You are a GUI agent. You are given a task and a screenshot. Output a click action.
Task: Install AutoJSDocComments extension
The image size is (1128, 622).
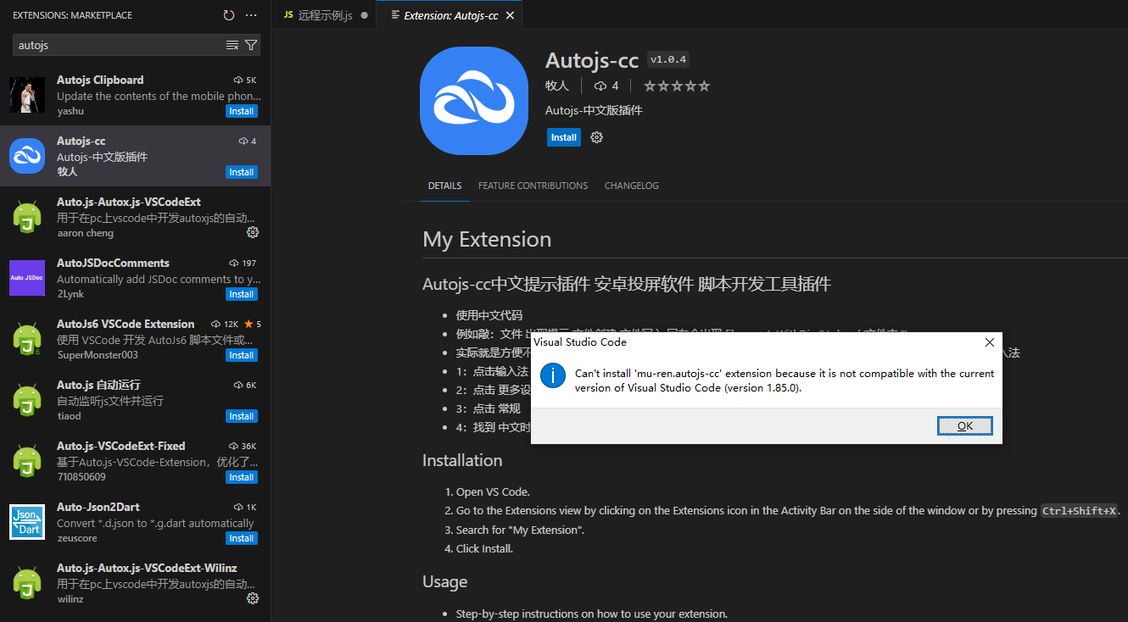(x=242, y=294)
